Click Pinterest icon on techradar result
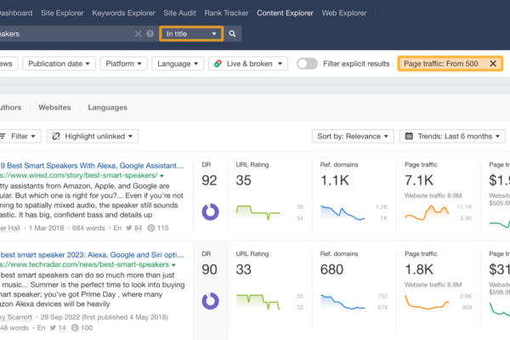The width and height of the screenshot is (510, 340). point(75,328)
